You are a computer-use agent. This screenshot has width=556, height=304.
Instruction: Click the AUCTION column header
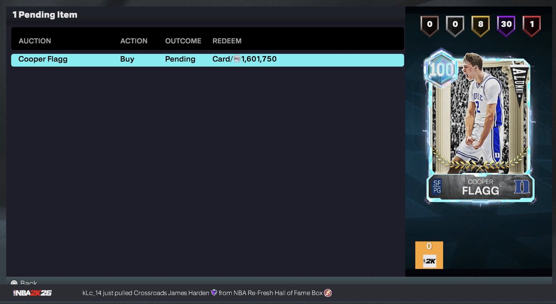pyautogui.click(x=35, y=41)
